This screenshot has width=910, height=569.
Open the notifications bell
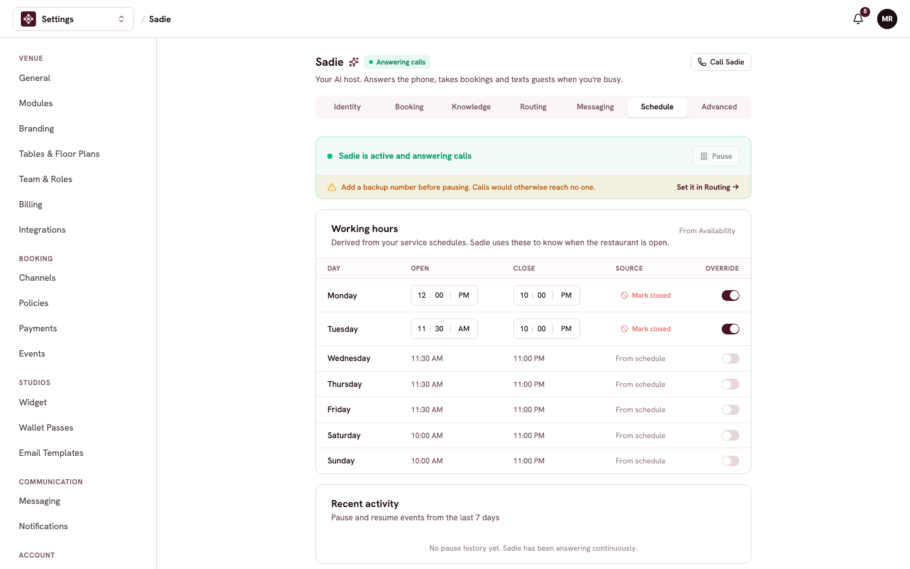point(858,19)
